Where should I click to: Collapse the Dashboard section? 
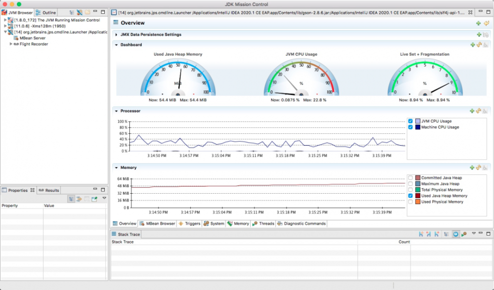[116, 44]
